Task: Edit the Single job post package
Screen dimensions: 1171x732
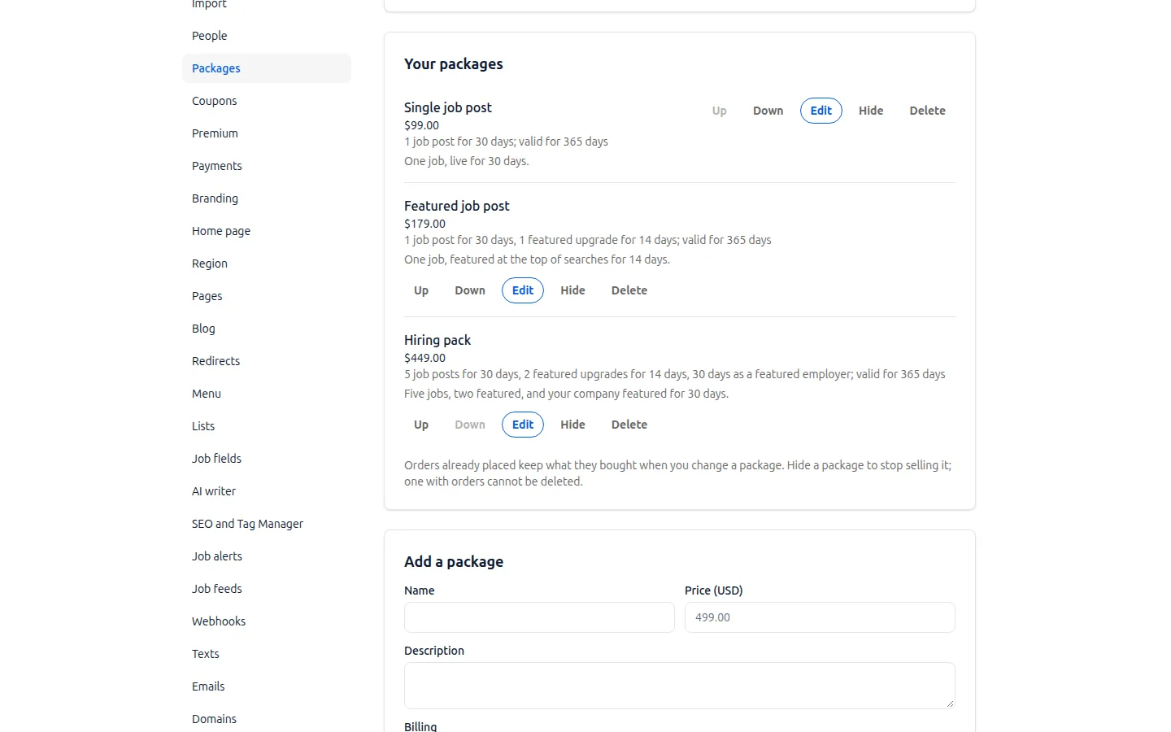Action: pos(821,111)
